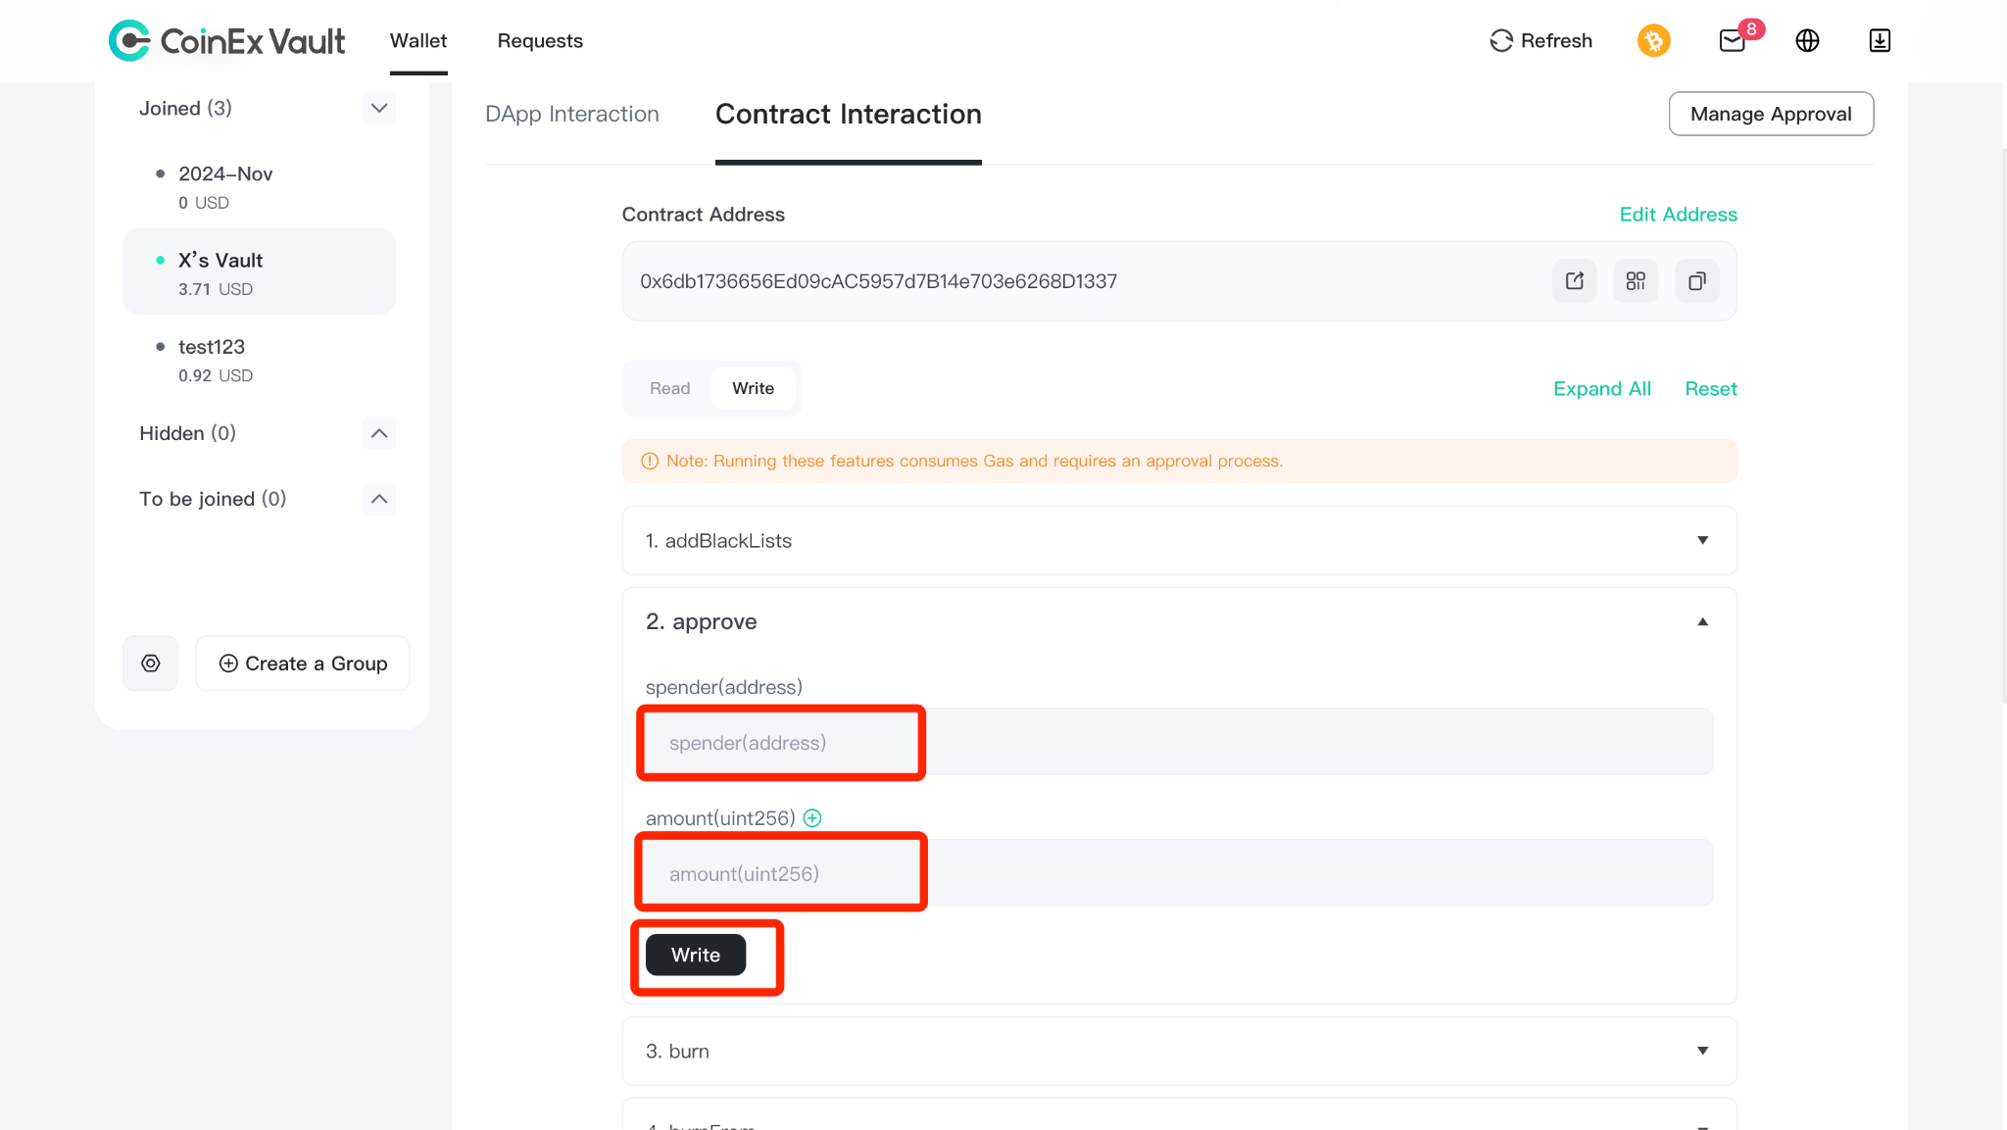Click the Edit Address link

[1678, 215]
